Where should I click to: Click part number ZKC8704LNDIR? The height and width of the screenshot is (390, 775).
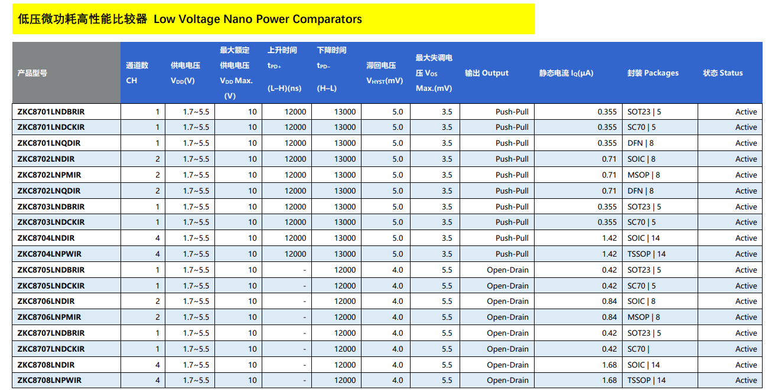(46, 238)
